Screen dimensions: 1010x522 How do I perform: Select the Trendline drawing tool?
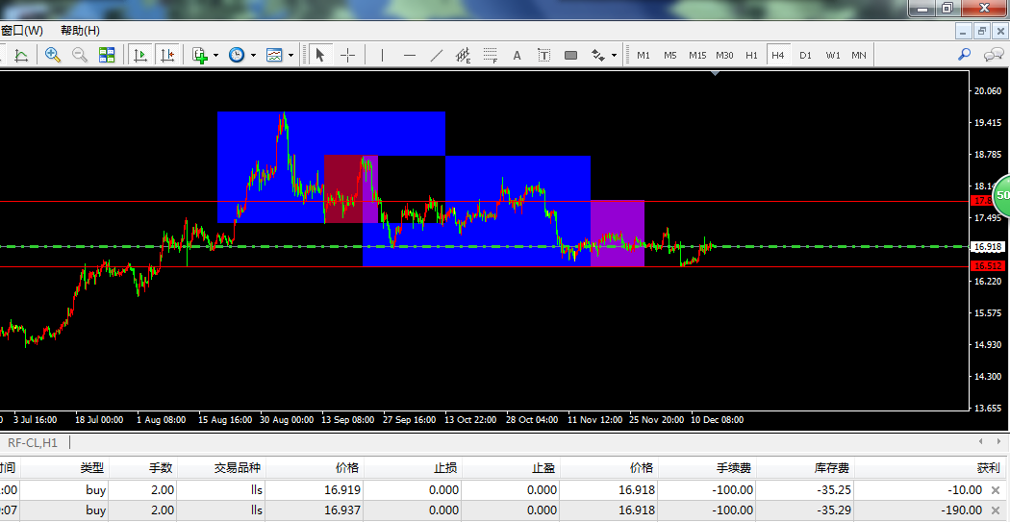437,55
